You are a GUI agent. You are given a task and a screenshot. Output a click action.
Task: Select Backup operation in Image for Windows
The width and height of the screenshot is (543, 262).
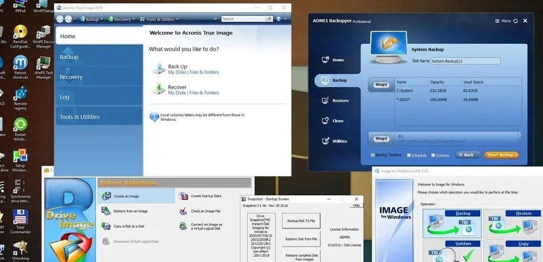[x=452, y=223]
